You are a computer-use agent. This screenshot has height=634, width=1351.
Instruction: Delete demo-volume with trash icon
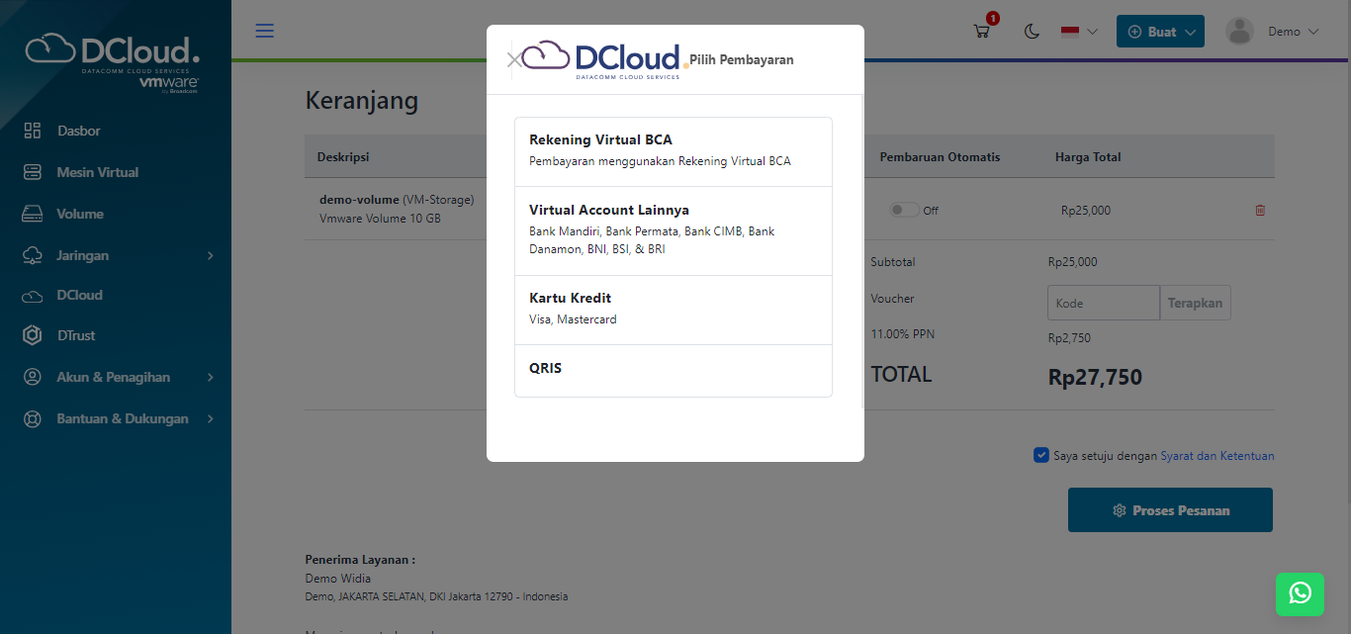click(x=1260, y=211)
